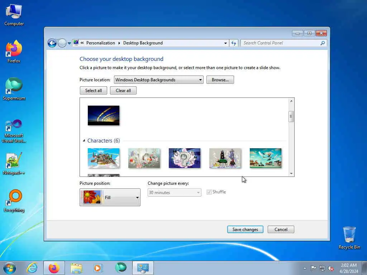Minimize the Desktop Background window
Screen dimensions: 367x275
click(297, 33)
